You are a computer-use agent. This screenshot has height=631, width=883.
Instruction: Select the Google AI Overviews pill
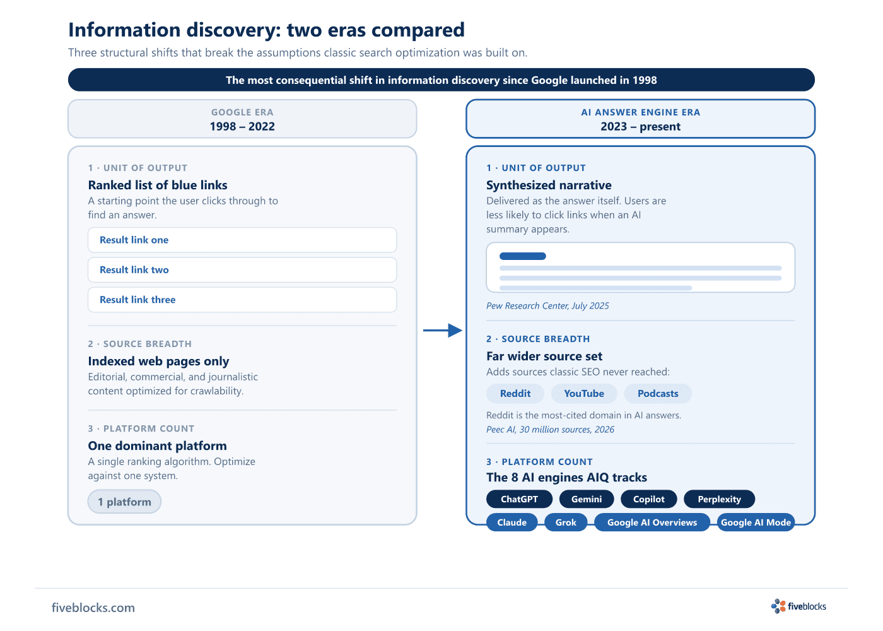[x=652, y=522]
